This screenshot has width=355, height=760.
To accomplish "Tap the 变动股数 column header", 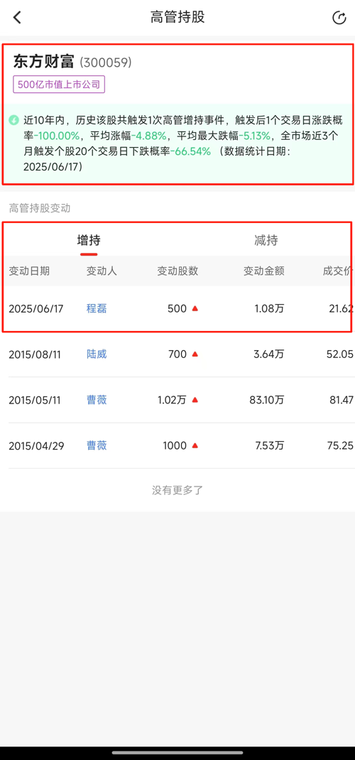I will pyautogui.click(x=177, y=271).
